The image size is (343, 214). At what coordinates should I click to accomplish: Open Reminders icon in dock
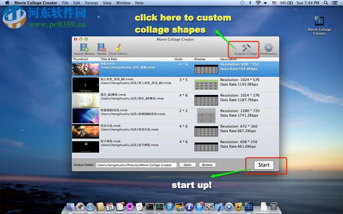click(x=120, y=206)
